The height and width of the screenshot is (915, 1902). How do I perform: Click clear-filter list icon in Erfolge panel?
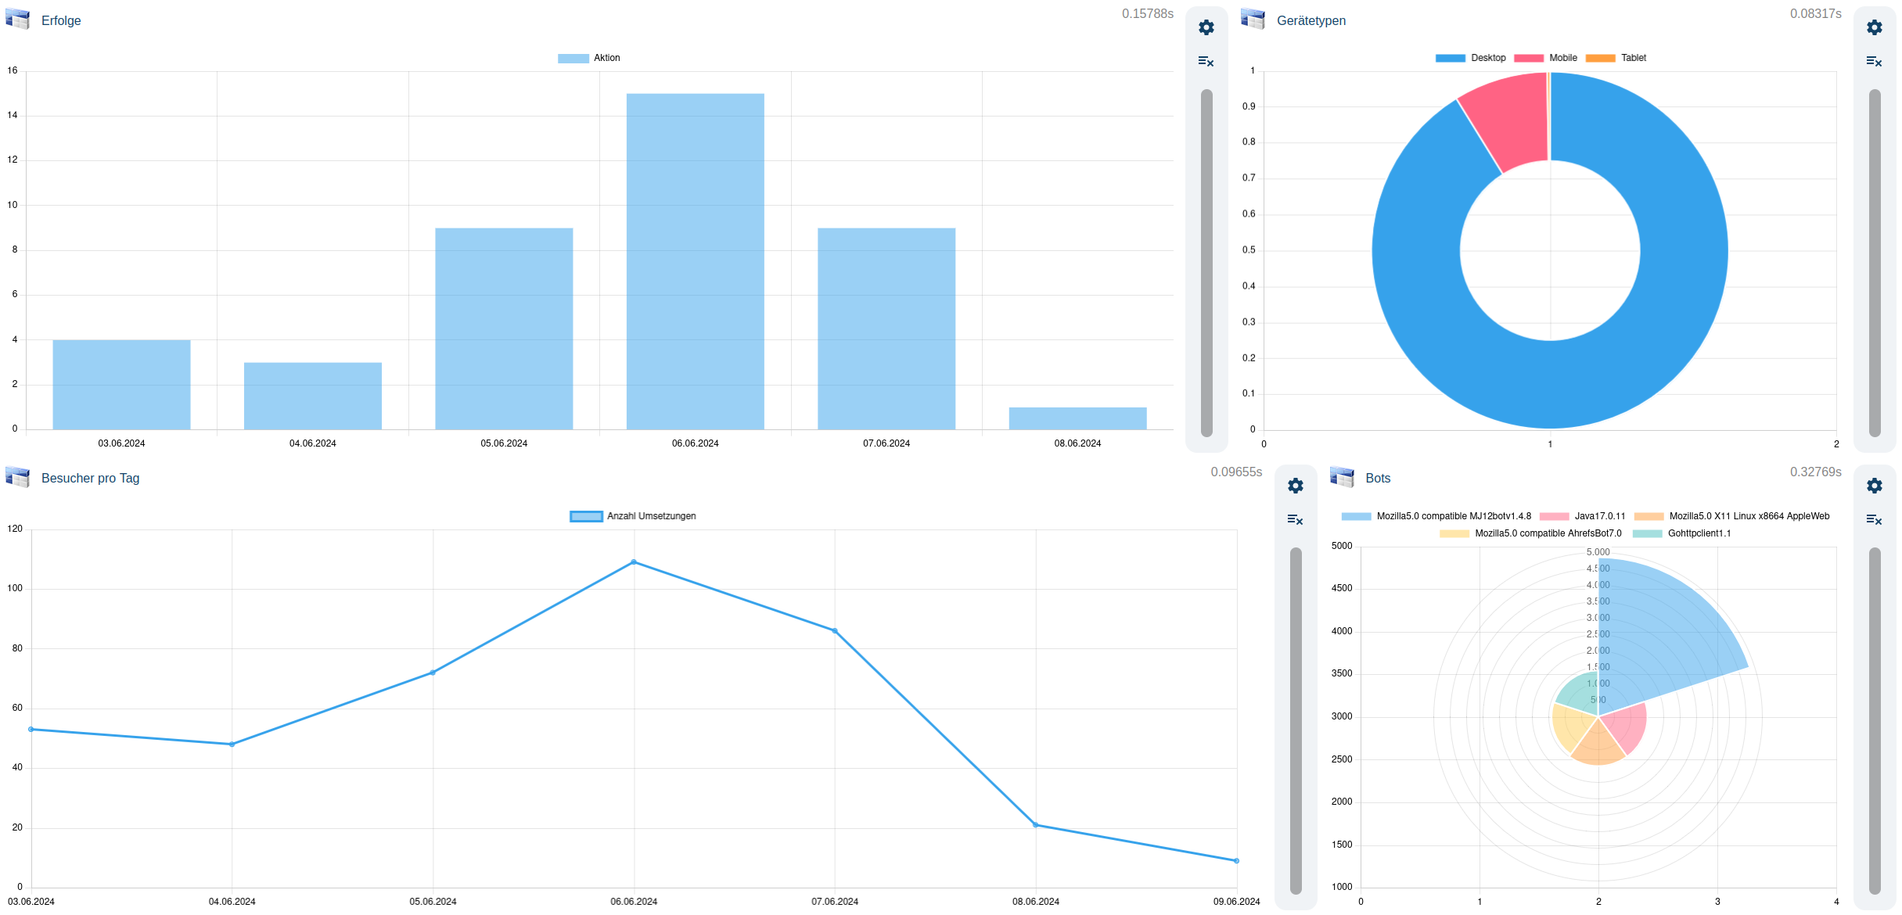tap(1206, 61)
